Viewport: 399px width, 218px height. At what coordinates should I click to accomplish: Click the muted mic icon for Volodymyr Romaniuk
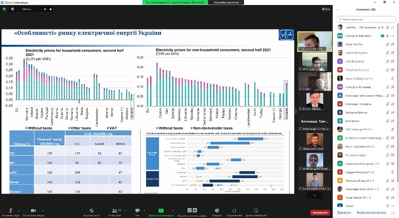(x=388, y=87)
